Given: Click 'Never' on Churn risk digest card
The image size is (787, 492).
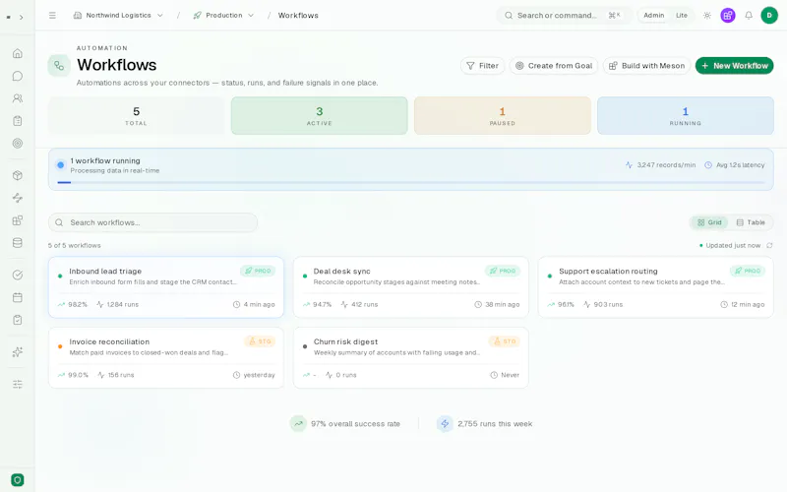Looking at the screenshot, I should (x=505, y=375).
